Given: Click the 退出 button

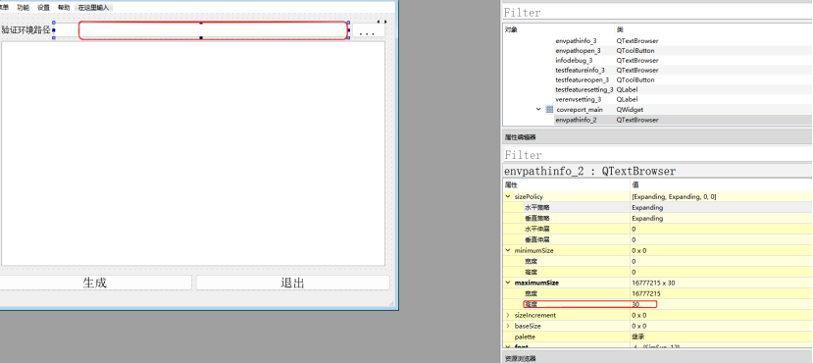Looking at the screenshot, I should coord(292,283).
